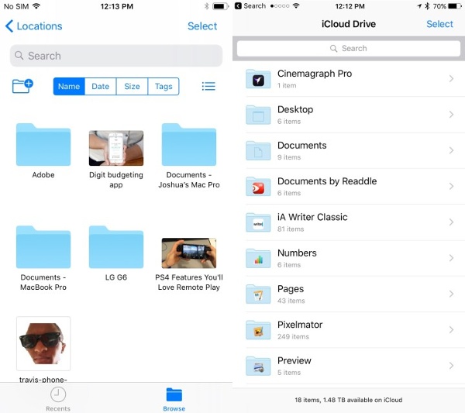Screen dimensions: 465x413
Task: Expand Pixelmator row chevron
Action: (x=451, y=329)
